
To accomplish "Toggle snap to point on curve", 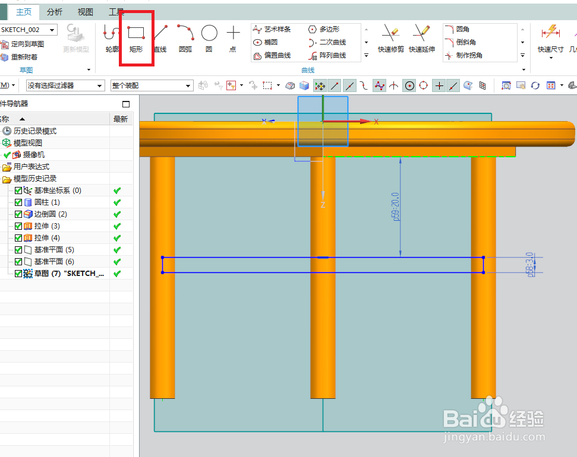I will pos(453,85).
